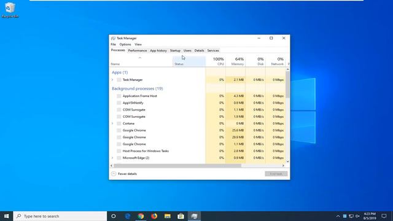Click the Task Manager title bar icon
The height and width of the screenshot is (221, 393).
(113, 38)
